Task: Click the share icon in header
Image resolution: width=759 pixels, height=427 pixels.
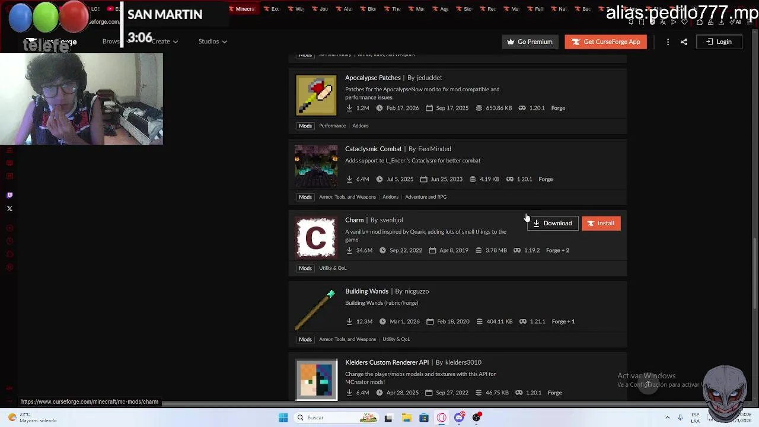Action: [x=684, y=42]
